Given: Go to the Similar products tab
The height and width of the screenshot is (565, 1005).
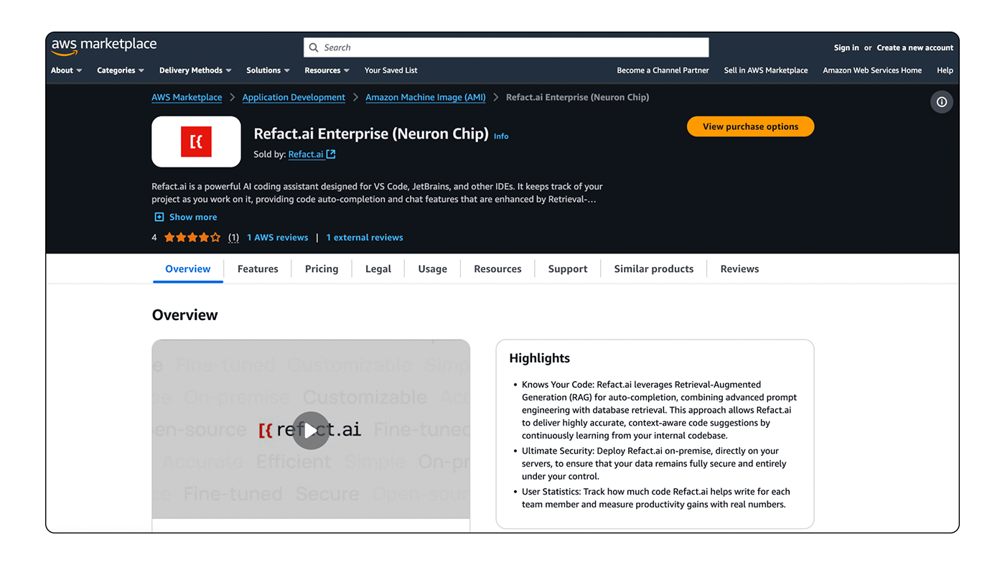Looking at the screenshot, I should (x=654, y=269).
